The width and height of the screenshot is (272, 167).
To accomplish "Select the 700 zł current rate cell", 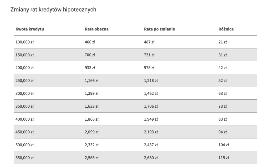I will tap(90, 55).
